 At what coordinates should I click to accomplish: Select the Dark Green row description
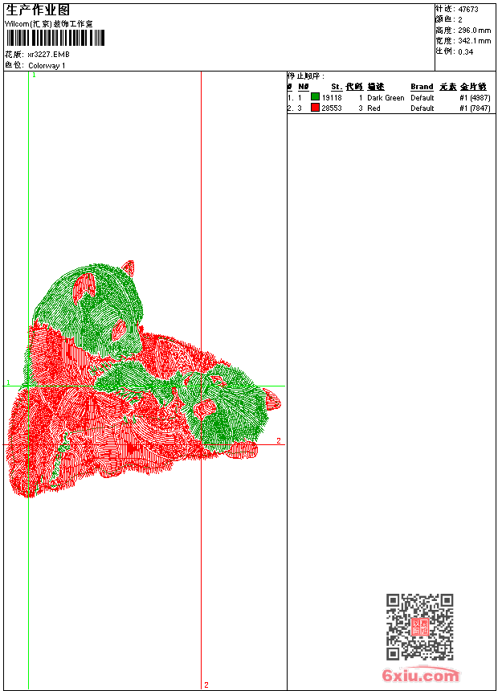[386, 98]
